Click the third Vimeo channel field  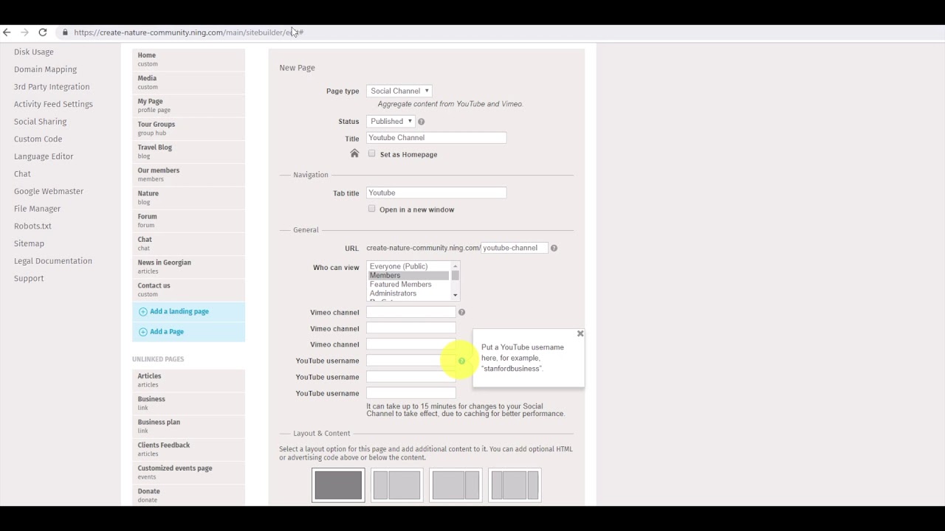pyautogui.click(x=410, y=344)
